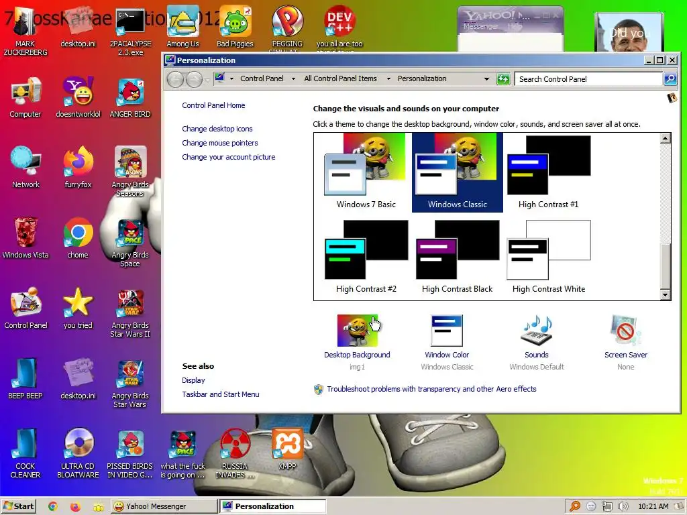Viewport: 687px width, 515px height.
Task: Expand the dropdown arrow before Control Panel breadcrumb
Action: point(231,79)
